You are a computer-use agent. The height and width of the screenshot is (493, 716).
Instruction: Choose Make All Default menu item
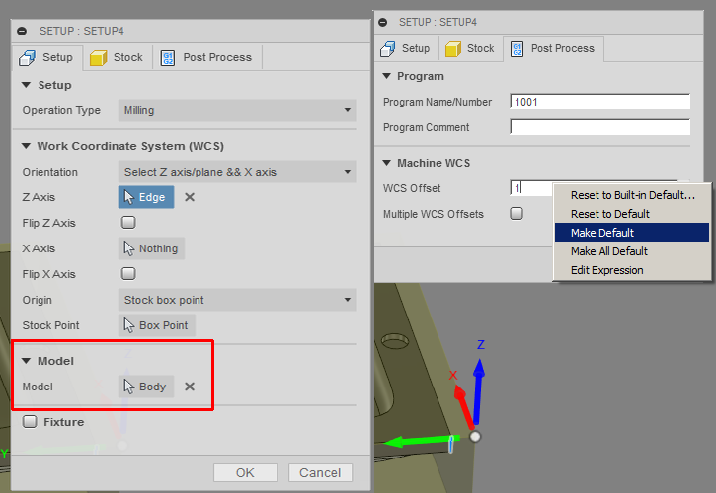(632, 251)
